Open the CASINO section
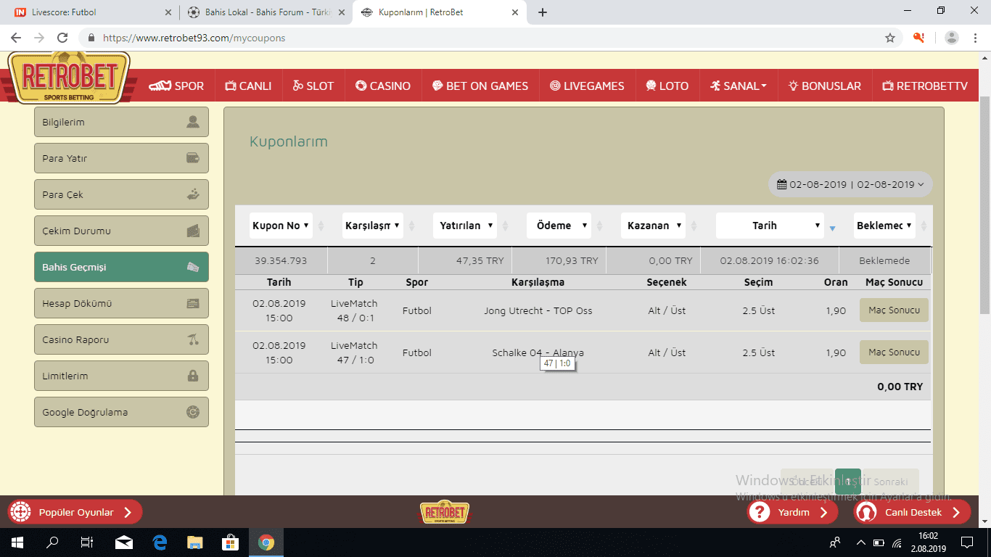The height and width of the screenshot is (557, 991). 383,86
